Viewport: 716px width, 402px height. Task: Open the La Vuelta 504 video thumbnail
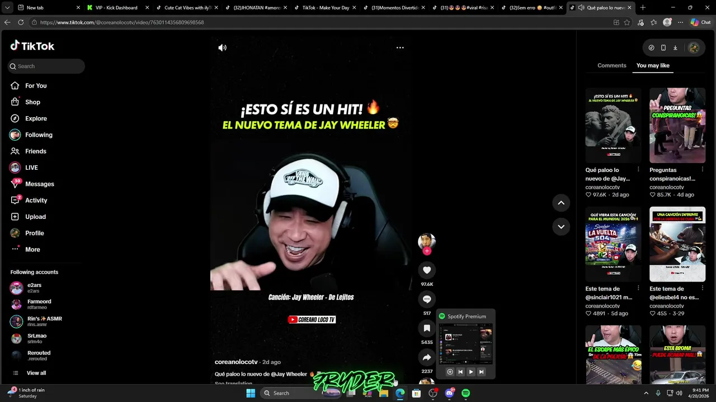click(614, 244)
